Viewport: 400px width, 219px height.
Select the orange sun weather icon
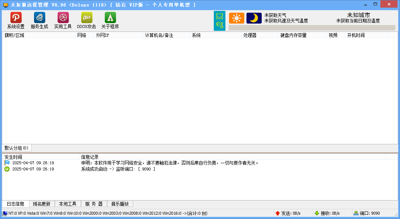237,18
